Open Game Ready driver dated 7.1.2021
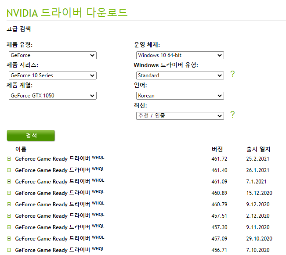Screen dimensions: 286x255 (60, 181)
